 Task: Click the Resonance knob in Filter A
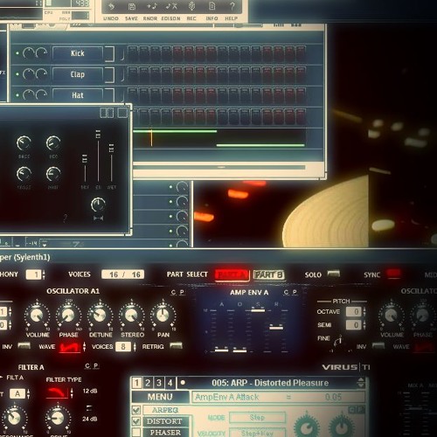[14, 418]
